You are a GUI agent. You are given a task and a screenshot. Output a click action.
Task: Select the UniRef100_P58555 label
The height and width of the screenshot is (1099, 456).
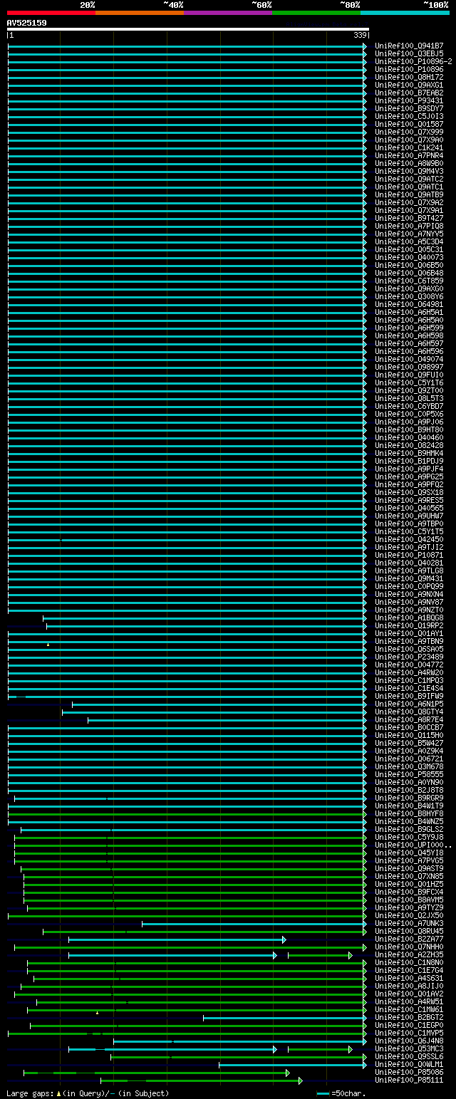[408, 774]
